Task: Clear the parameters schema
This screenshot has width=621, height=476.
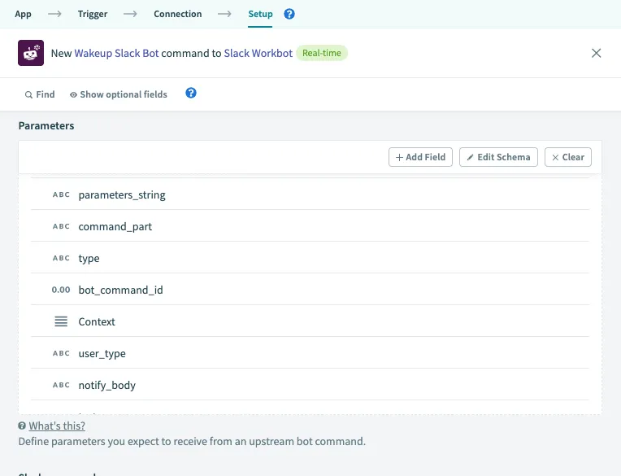Action: click(567, 157)
